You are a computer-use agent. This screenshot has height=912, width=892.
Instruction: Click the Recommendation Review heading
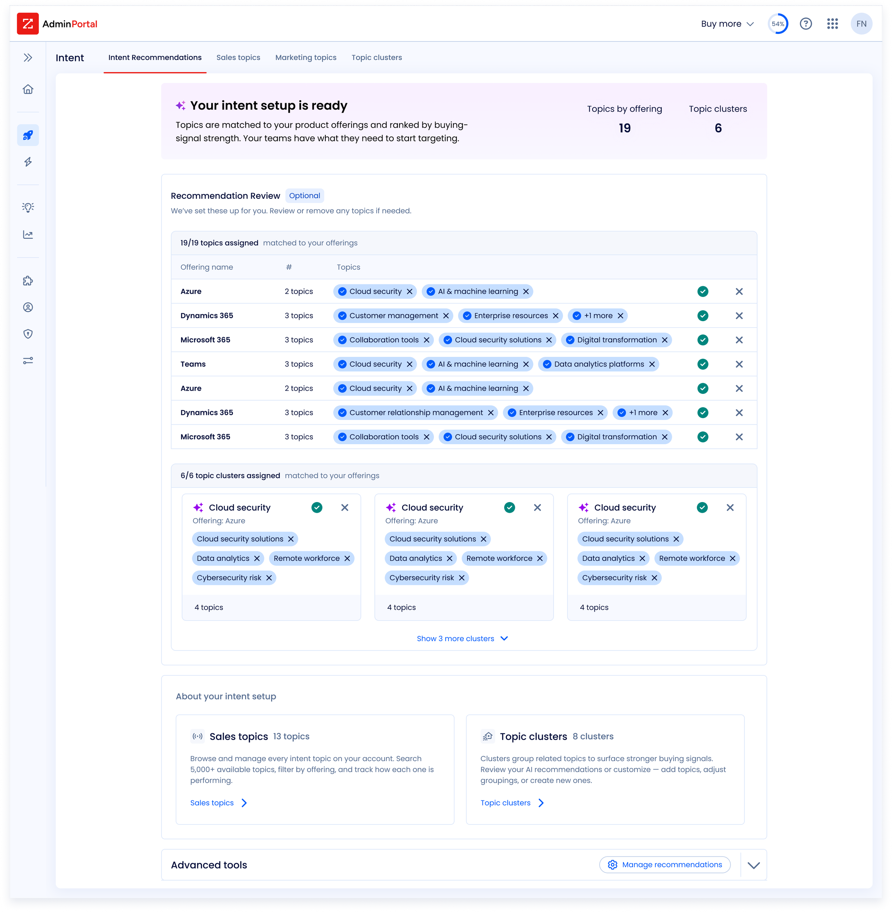[225, 196]
